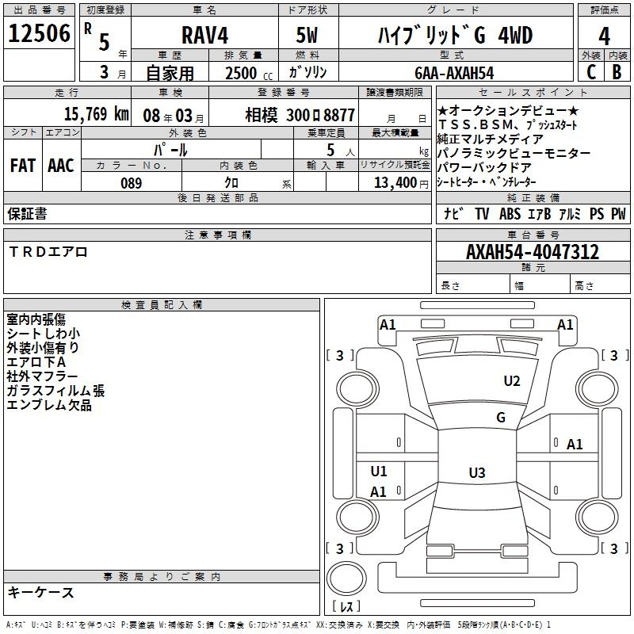Click the U2 mark on car diagram
634x634 pixels.
click(512, 381)
